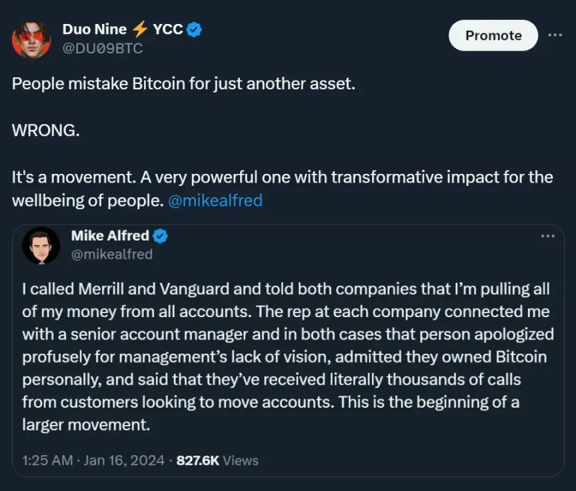This screenshot has height=491, width=576.
Task: Click the "WRONG." line of the tweet
Action: click(x=45, y=130)
